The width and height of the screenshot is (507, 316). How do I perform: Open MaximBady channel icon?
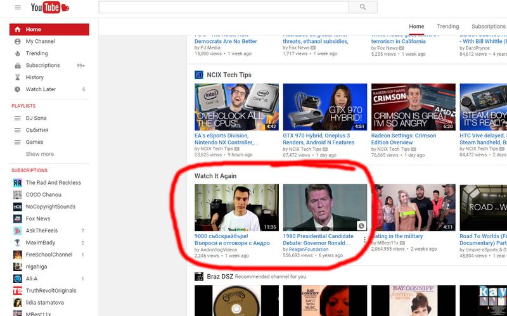[x=18, y=243]
